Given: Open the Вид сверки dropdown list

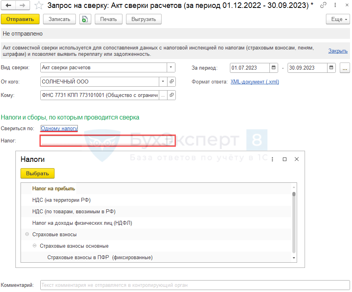Looking at the screenshot, I should coord(171,68).
